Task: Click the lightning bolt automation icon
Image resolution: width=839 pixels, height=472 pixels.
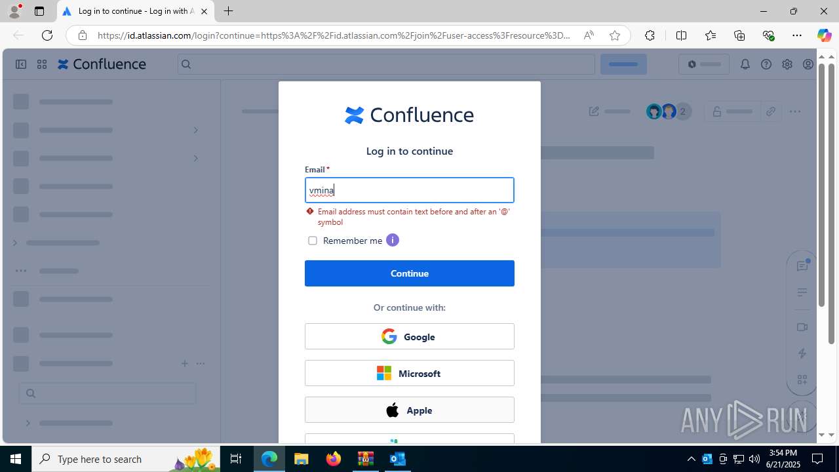Action: coord(802,353)
